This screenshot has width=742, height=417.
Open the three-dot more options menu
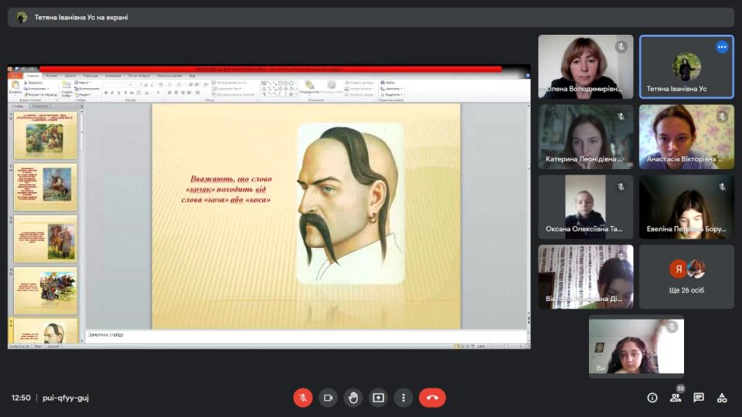point(403,398)
